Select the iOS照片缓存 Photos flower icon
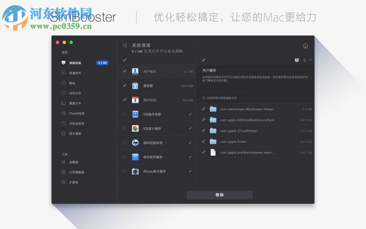Viewport: 366px width, 229px height. 135,129
